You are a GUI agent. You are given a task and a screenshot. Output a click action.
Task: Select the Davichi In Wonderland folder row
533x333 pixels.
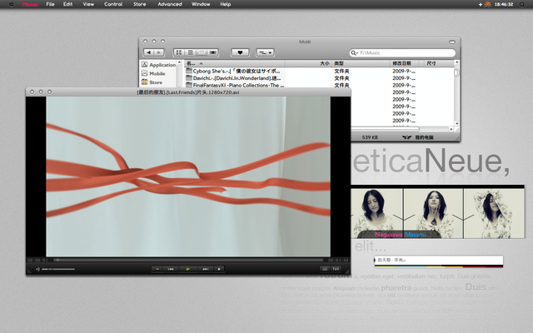[x=319, y=78]
